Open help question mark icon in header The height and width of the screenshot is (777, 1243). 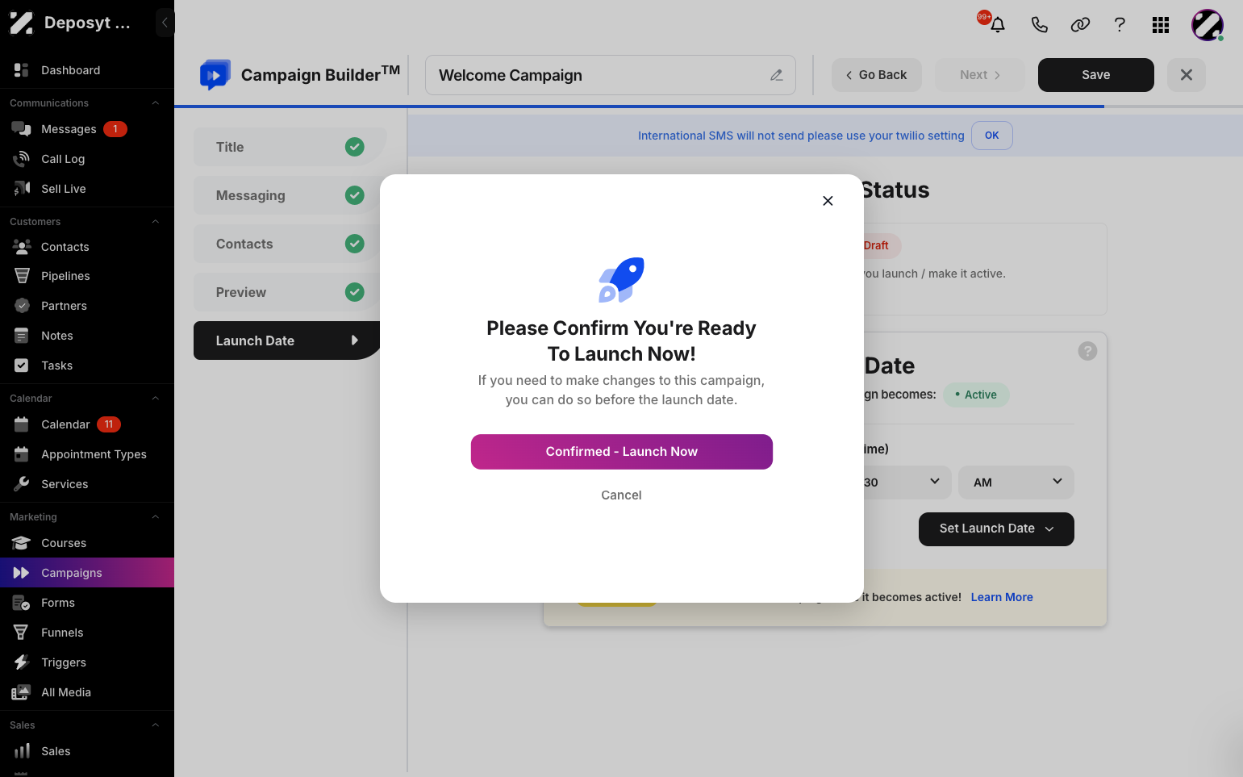(x=1120, y=25)
